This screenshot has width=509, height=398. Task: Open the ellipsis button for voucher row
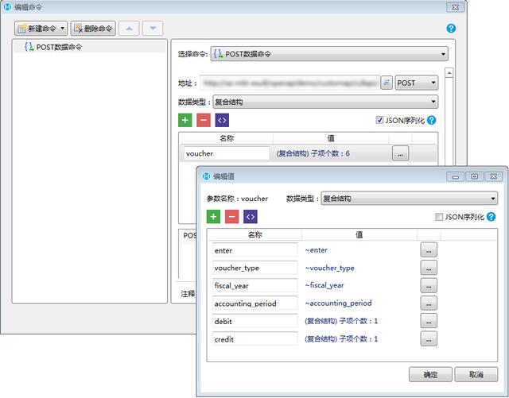coord(400,153)
